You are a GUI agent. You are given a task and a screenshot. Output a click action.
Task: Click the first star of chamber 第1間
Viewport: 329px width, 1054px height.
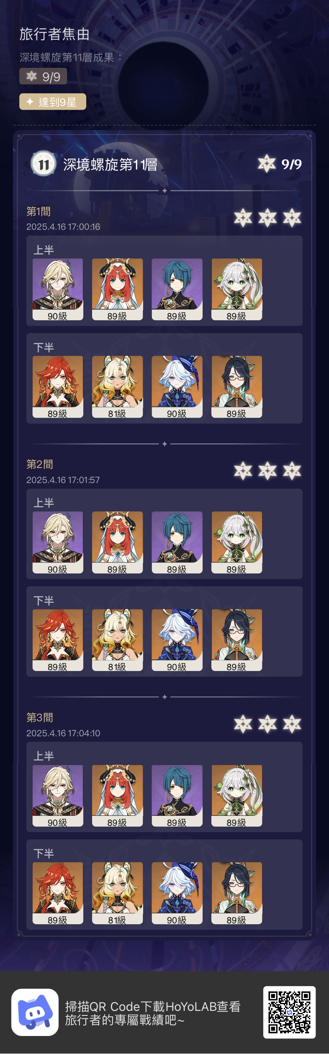[x=243, y=218]
